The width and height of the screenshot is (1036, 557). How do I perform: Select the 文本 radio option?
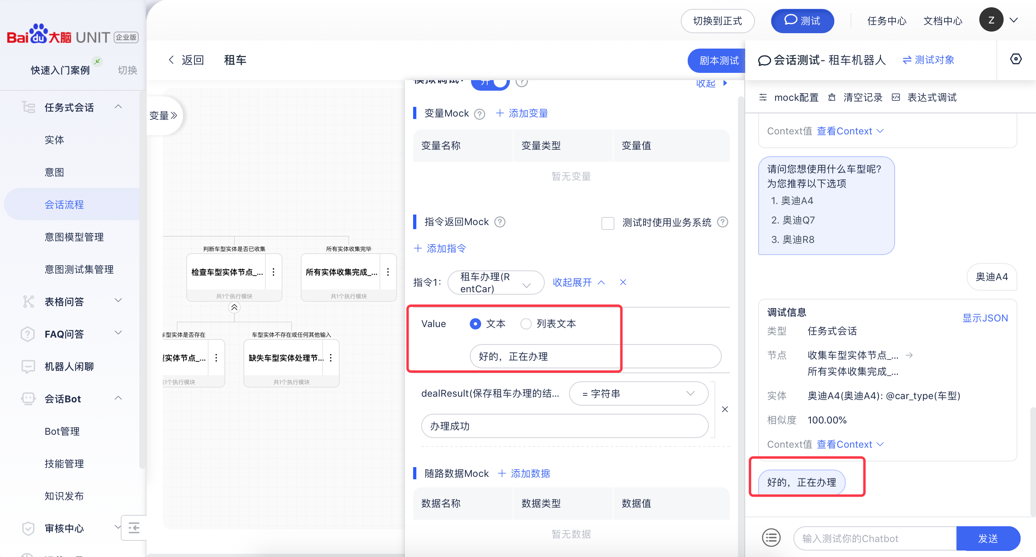click(x=475, y=324)
